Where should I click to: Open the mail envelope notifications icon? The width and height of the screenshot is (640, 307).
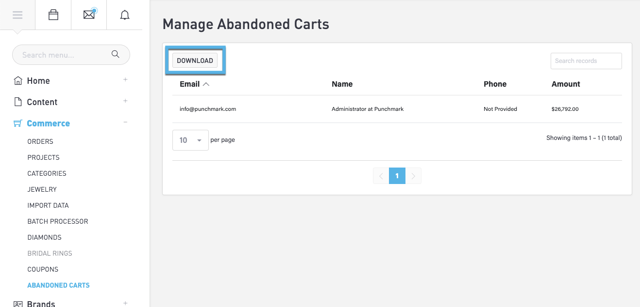pyautogui.click(x=89, y=15)
